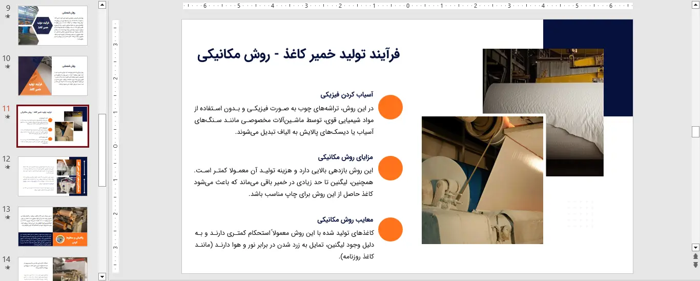
Task: Select the paper machine photo in front
Action: [x=482, y=180]
